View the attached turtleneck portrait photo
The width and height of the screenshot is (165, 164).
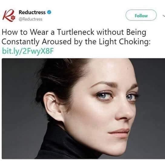83,109
